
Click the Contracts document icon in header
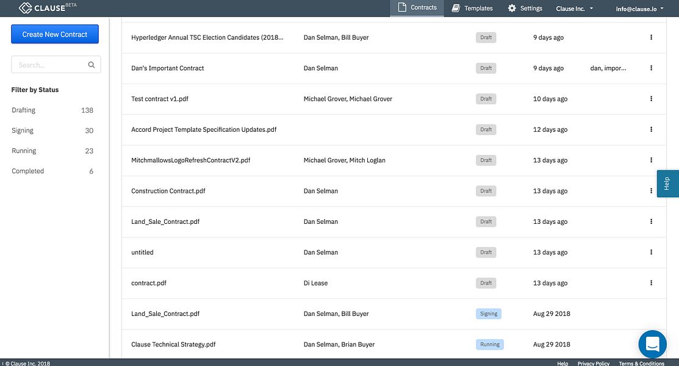[x=402, y=7]
